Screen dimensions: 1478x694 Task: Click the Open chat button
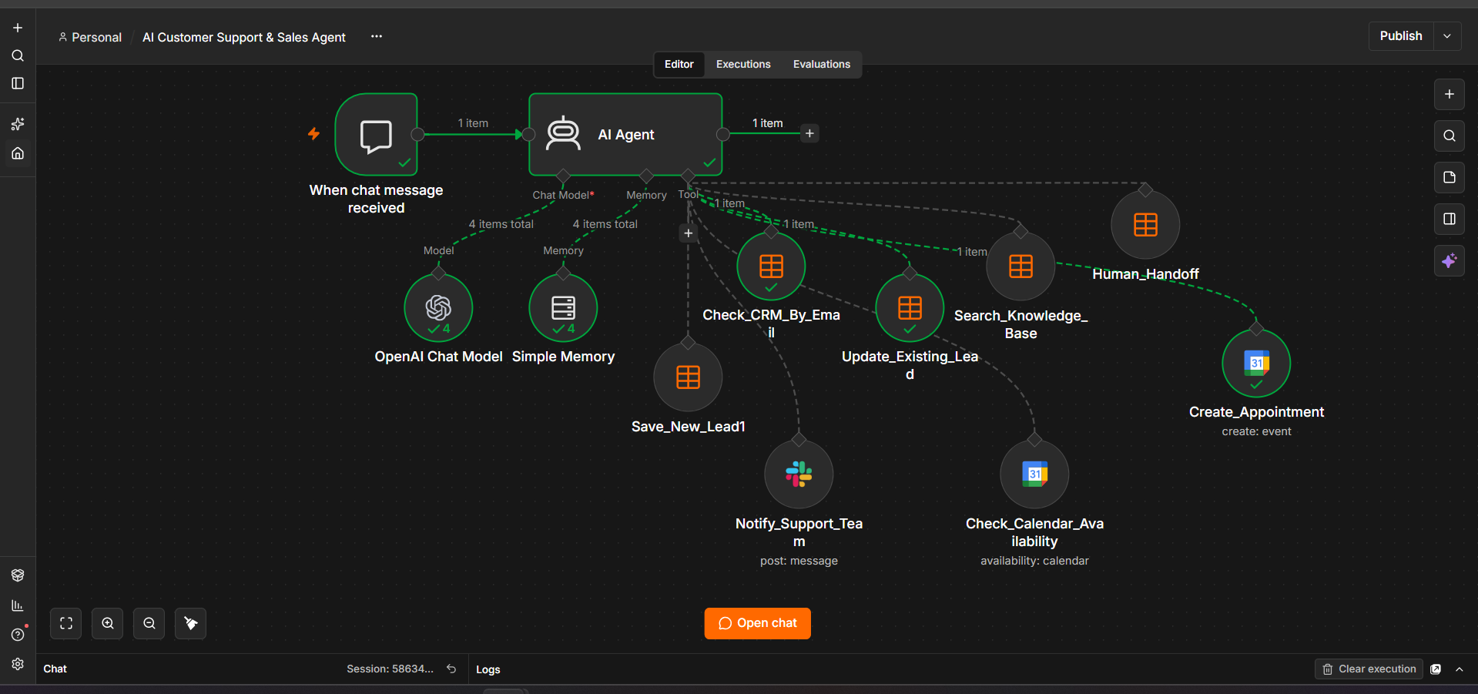758,623
